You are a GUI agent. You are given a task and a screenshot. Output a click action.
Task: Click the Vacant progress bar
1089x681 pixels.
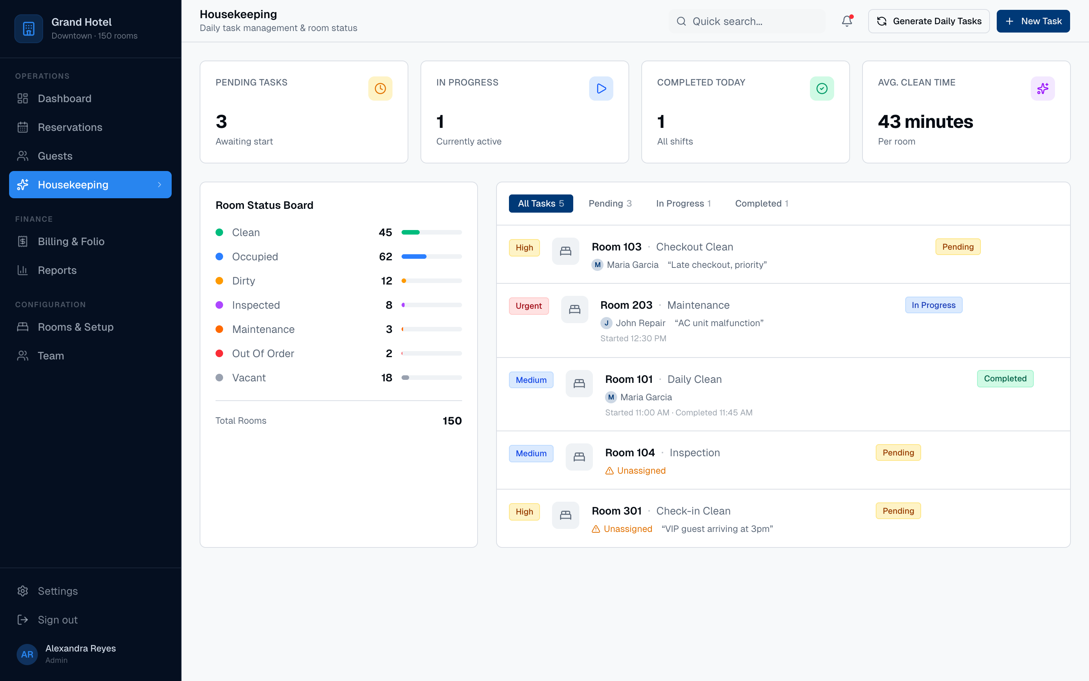(431, 378)
